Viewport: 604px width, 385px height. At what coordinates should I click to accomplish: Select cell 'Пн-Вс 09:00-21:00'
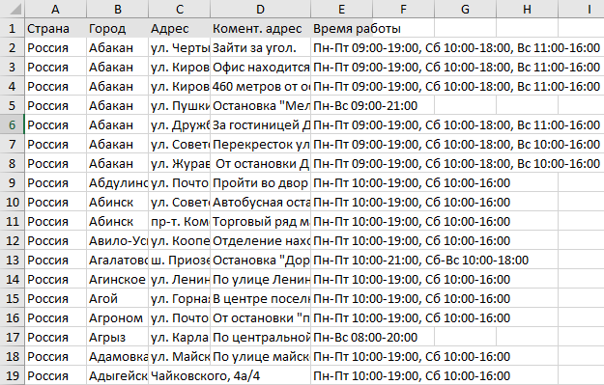[342, 105]
